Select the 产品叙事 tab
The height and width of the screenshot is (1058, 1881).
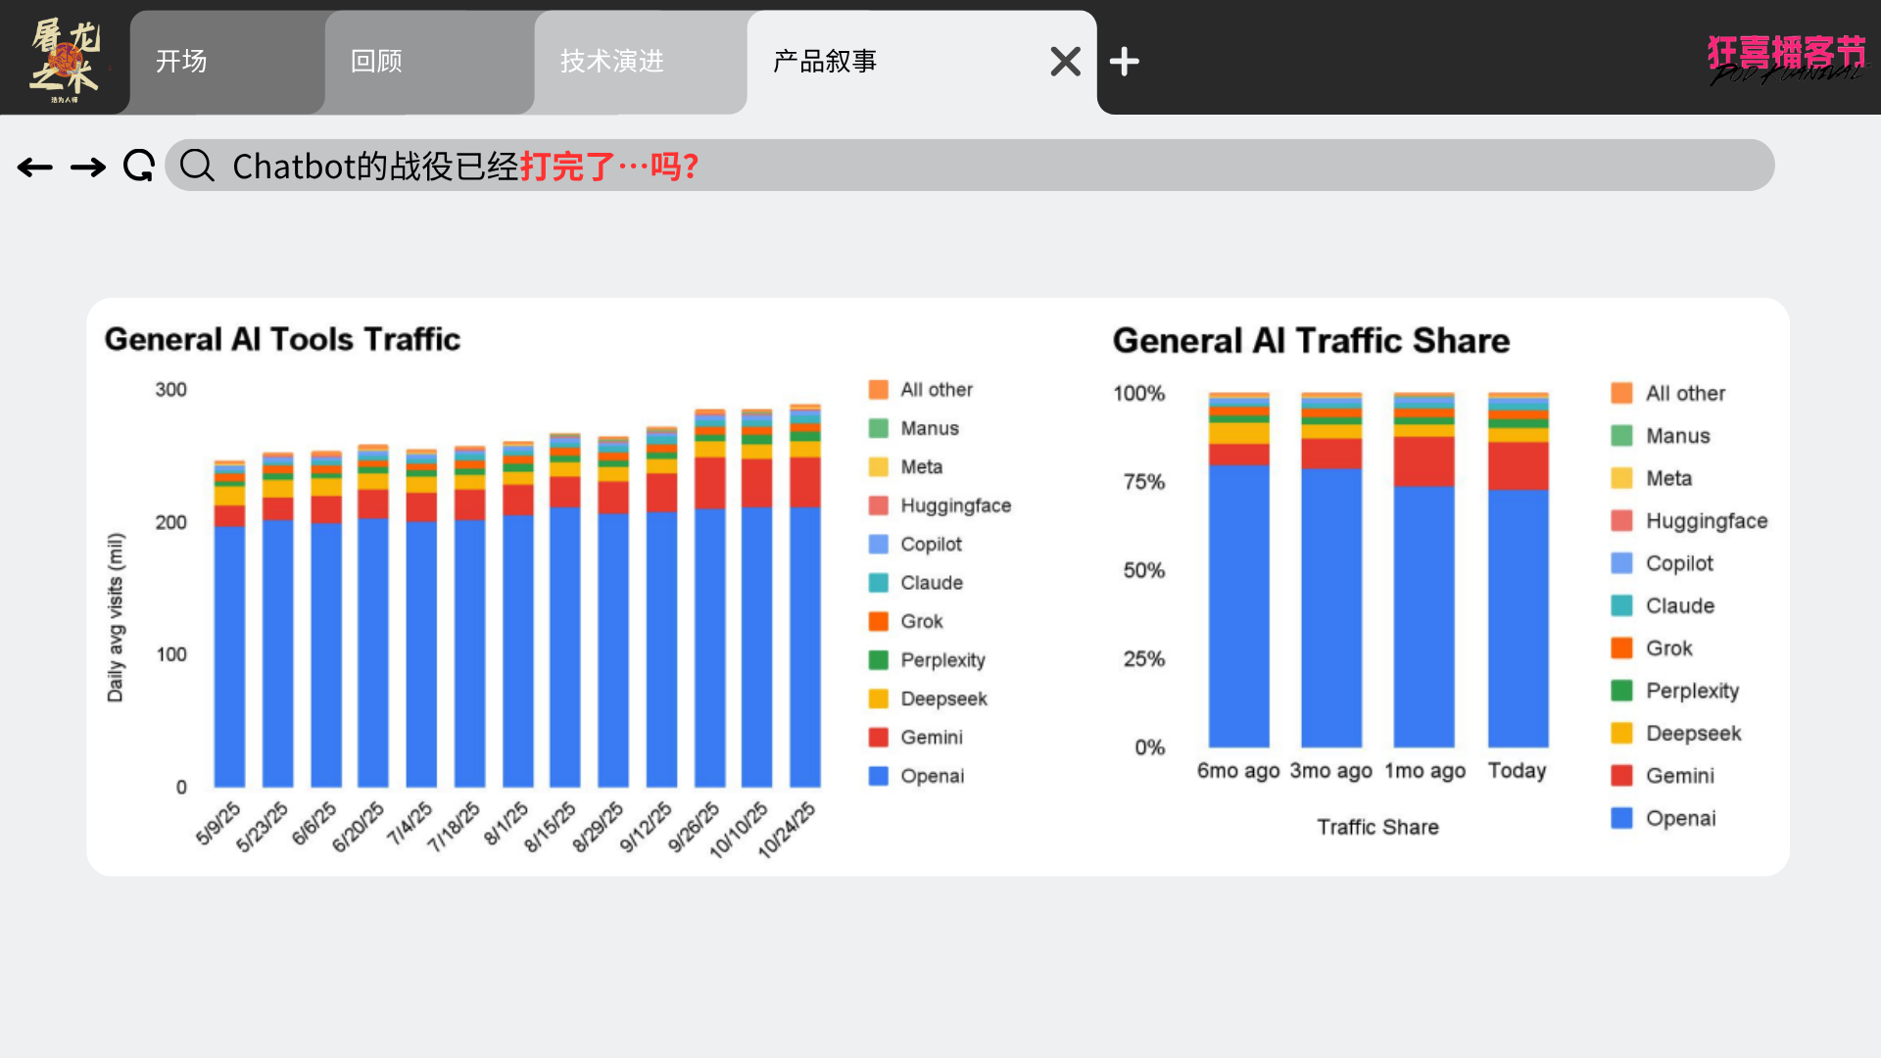[x=825, y=62]
